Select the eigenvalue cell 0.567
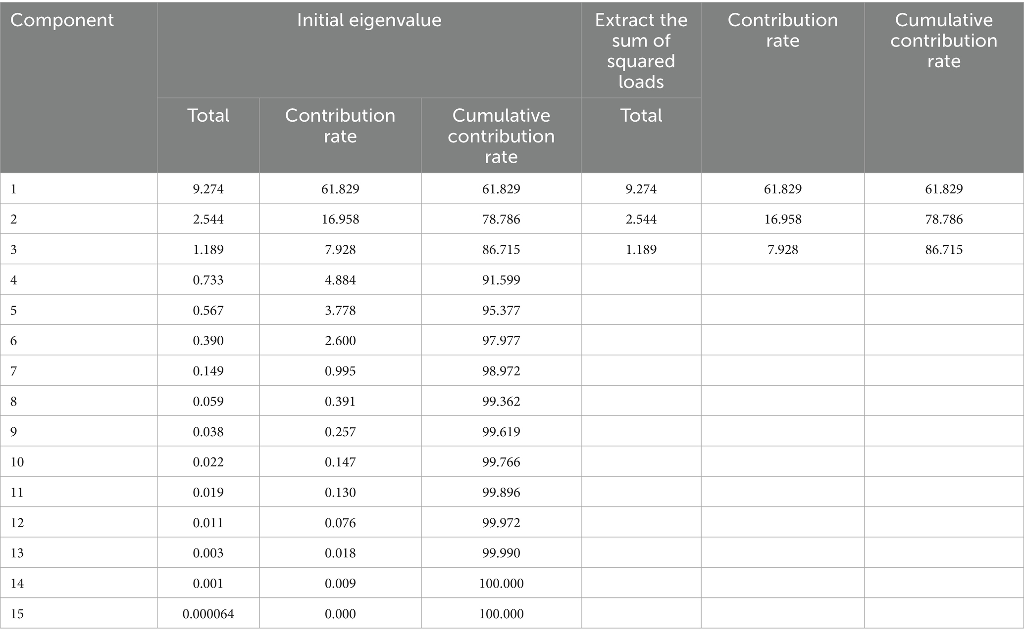 tap(208, 310)
